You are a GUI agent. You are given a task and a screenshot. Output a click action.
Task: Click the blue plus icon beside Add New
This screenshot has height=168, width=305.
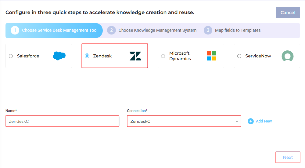tap(250, 121)
